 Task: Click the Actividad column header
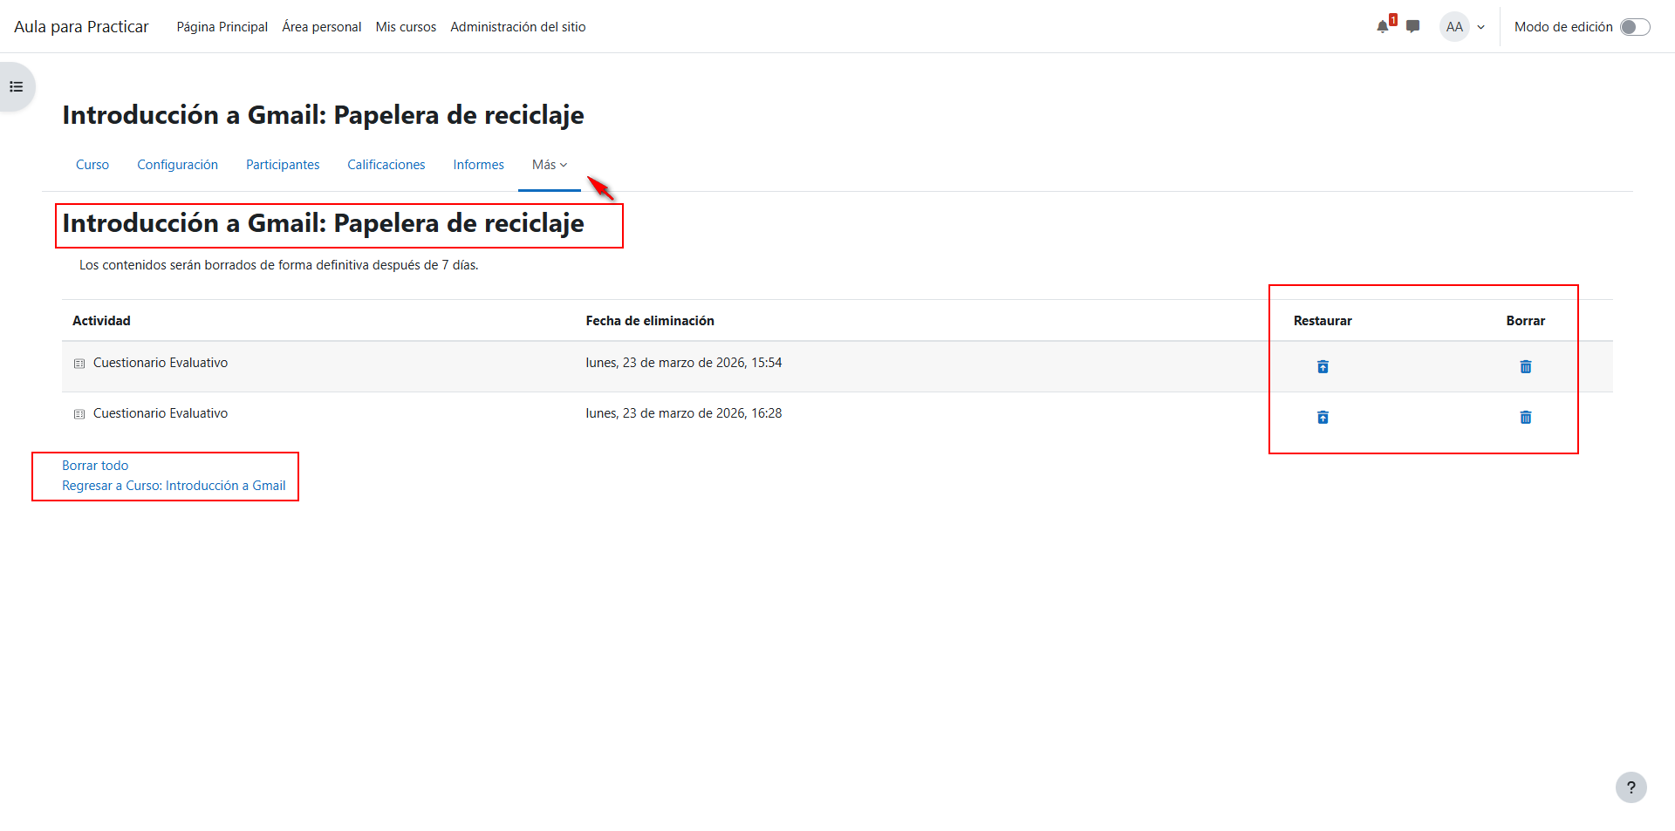pos(101,321)
